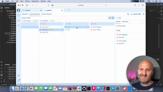Screen dimensions: 163x92
Task: Click the schema refresh icon beside localhost:5095
Action: 128,14
